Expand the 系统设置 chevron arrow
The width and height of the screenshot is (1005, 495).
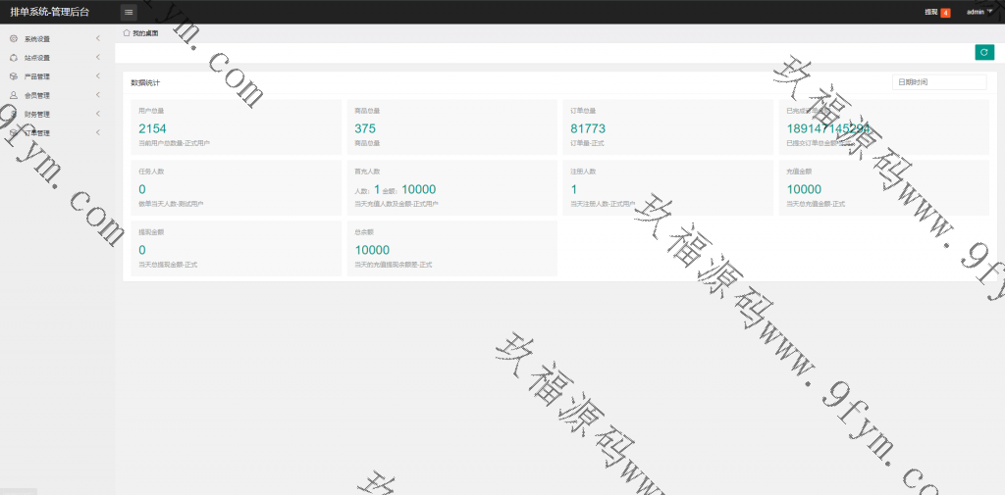(x=98, y=39)
